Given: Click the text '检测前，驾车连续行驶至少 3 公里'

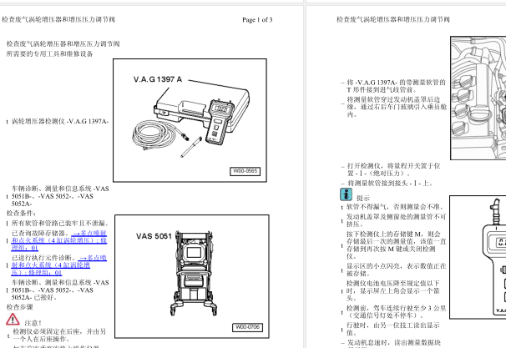Looking at the screenshot, I should tap(397, 308).
